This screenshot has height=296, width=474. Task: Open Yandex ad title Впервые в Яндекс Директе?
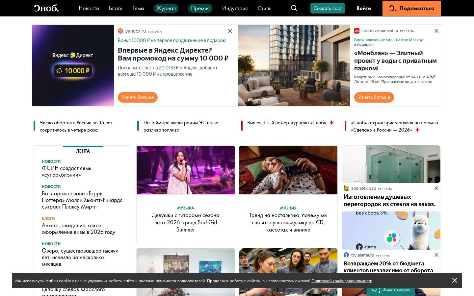pyautogui.click(x=173, y=54)
